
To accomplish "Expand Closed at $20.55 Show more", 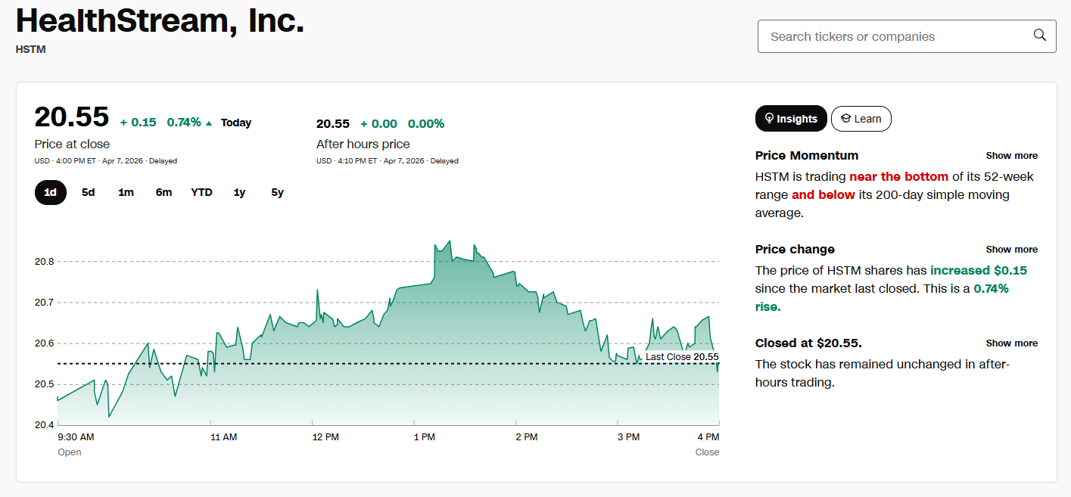I will coord(1011,343).
